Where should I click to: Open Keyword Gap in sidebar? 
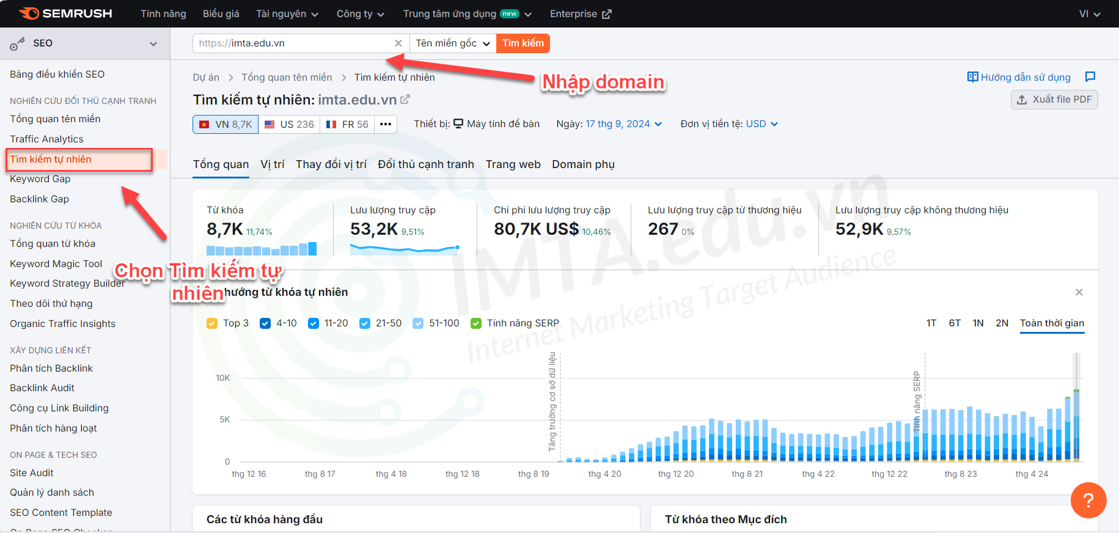click(x=40, y=179)
